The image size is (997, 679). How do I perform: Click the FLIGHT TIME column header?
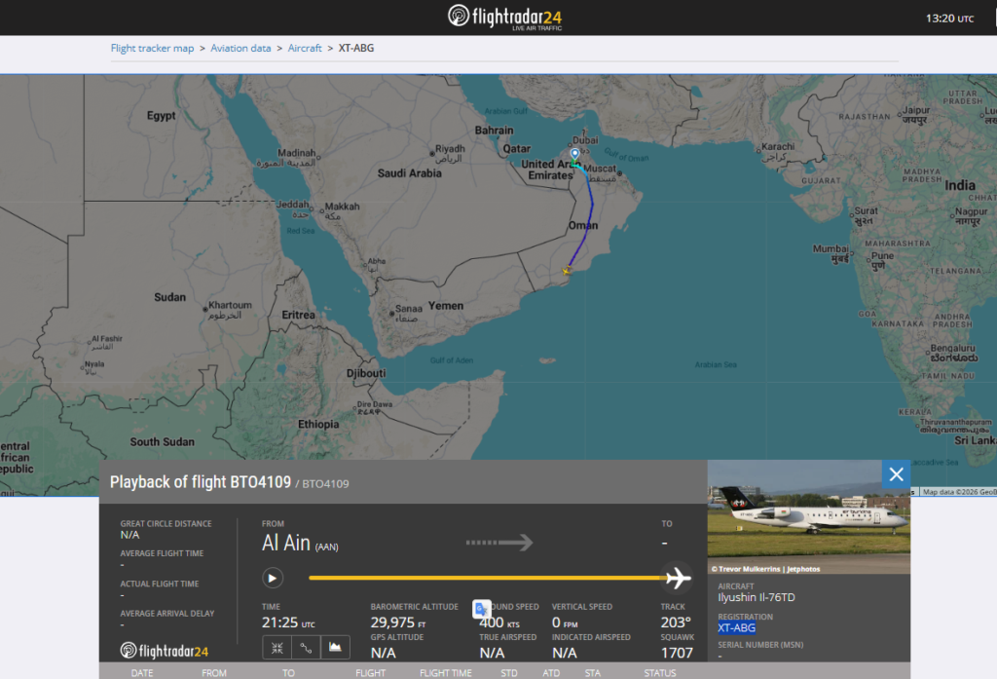(x=446, y=672)
